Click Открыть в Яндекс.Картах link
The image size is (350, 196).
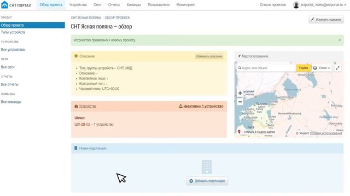pyautogui.click(x=259, y=132)
